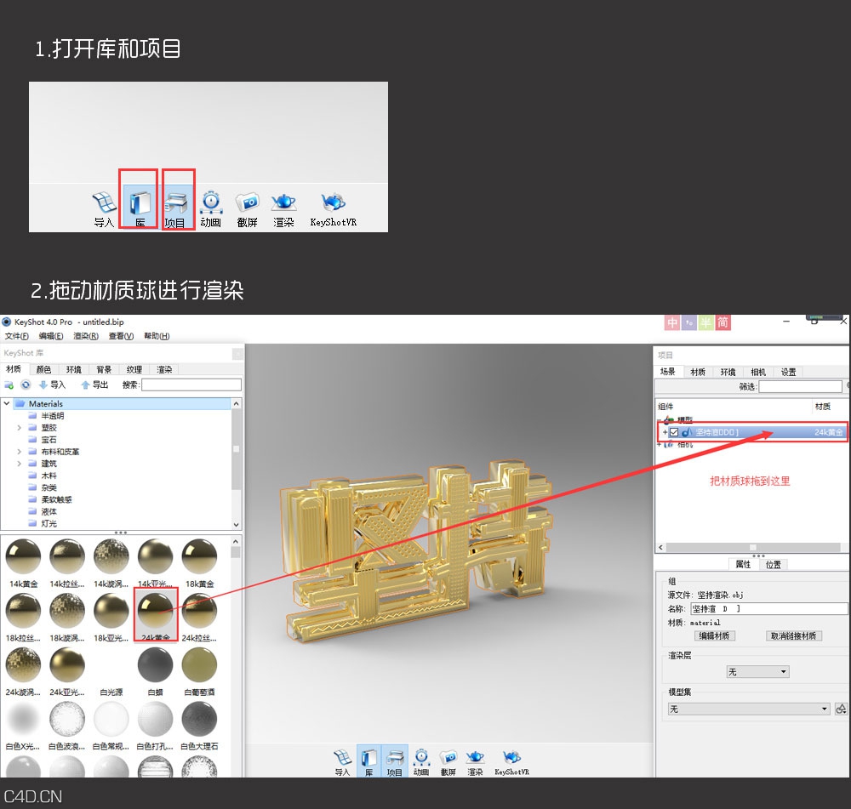Image resolution: width=851 pixels, height=809 pixels.
Task: Click the 项目 project icon in the step 1 toolbar image
Action: [x=176, y=203]
